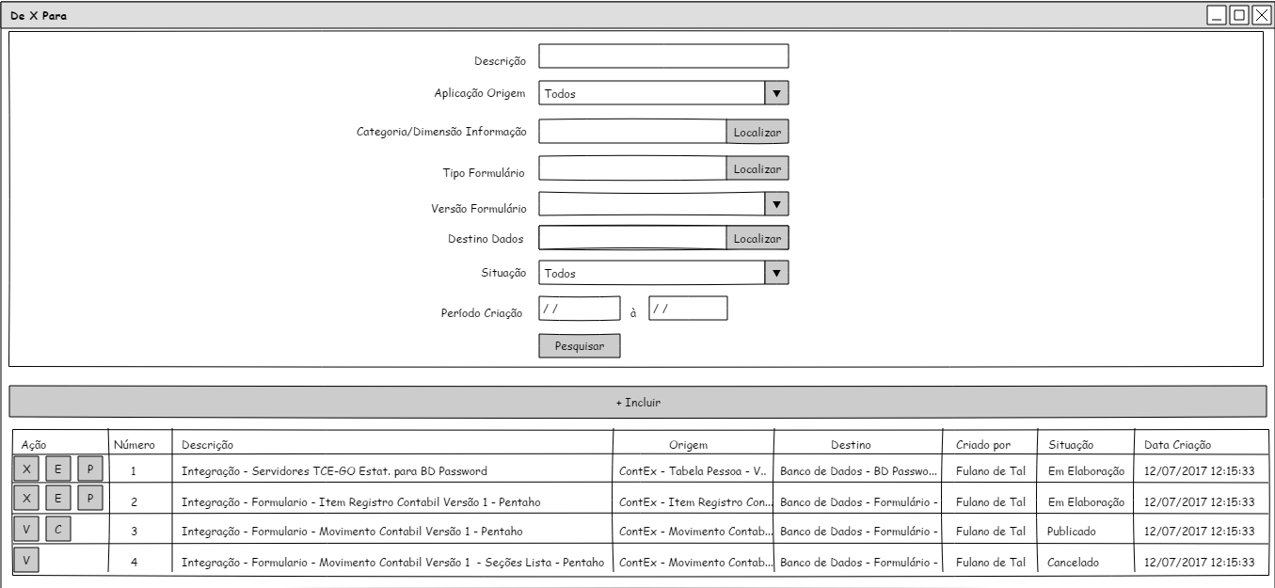Click the Período Criação end date field
Image resolution: width=1275 pixels, height=588 pixels.
coord(688,309)
